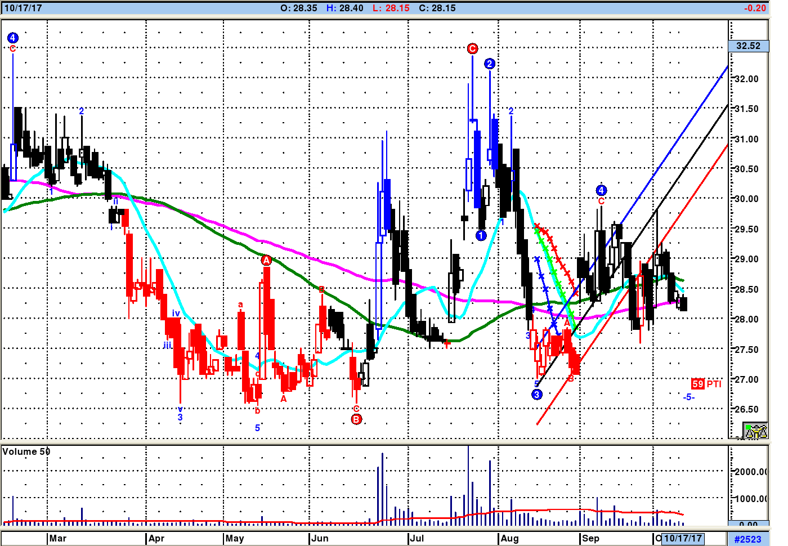Image resolution: width=788 pixels, height=546 pixels.
Task: Click the Volume 50 pane label
Action: coord(26,451)
